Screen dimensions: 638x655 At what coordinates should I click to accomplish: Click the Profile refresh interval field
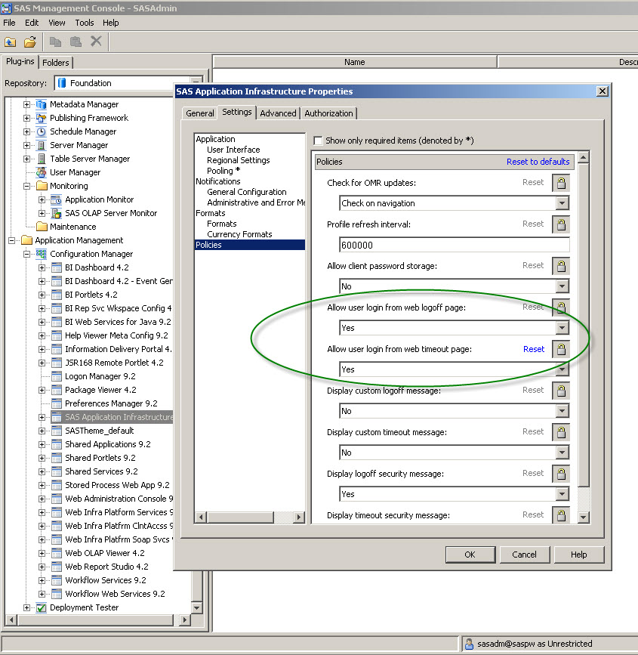pyautogui.click(x=454, y=245)
